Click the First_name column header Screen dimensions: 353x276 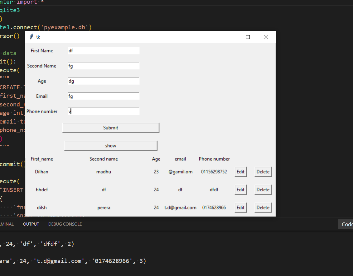click(42, 159)
